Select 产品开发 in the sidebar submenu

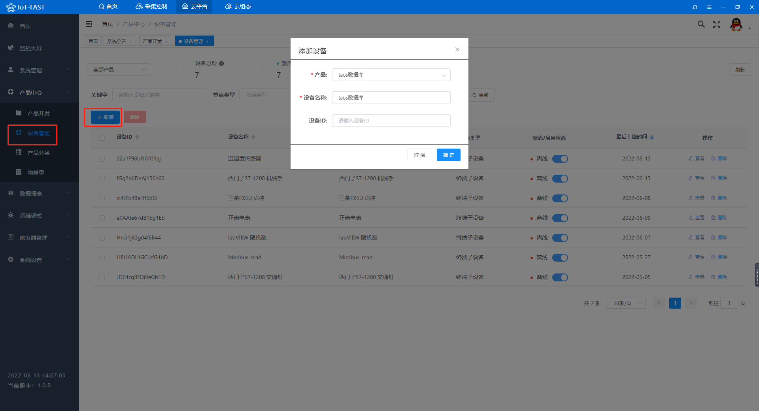[x=40, y=113]
